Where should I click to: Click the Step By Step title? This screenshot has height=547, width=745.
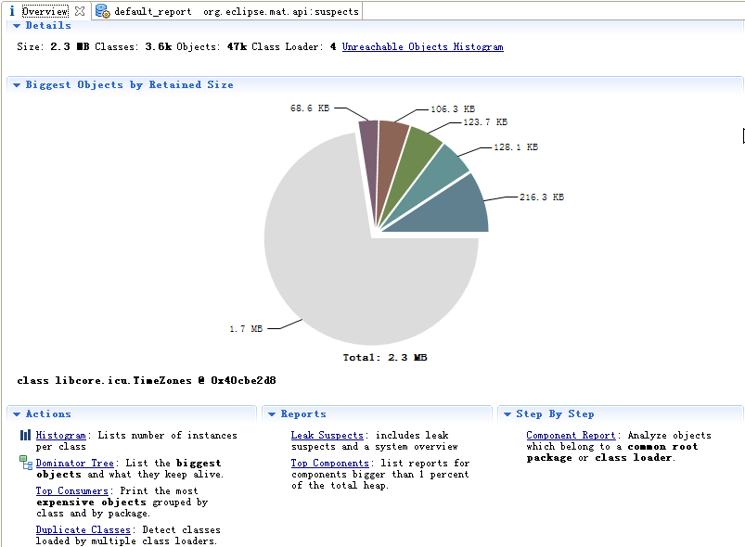[555, 414]
